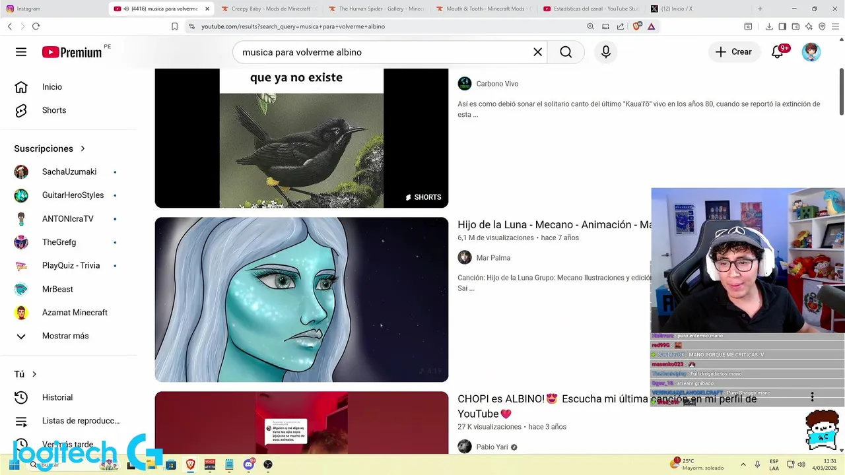Switch to Mouth & Tooth Minecraft Mods tab
This screenshot has height=475, width=845.
[x=484, y=9]
